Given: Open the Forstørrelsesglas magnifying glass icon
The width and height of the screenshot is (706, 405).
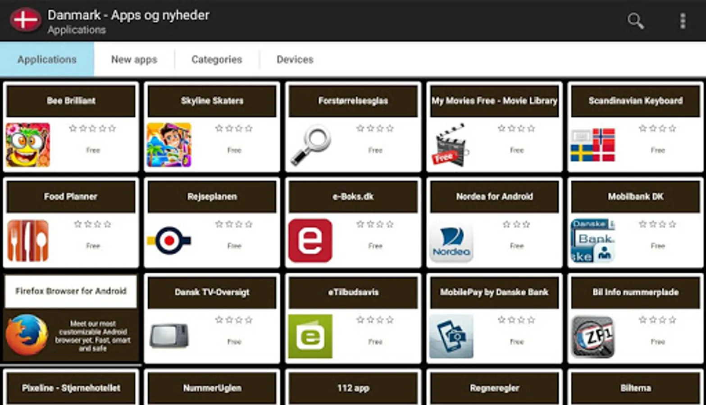Looking at the screenshot, I should (x=310, y=145).
